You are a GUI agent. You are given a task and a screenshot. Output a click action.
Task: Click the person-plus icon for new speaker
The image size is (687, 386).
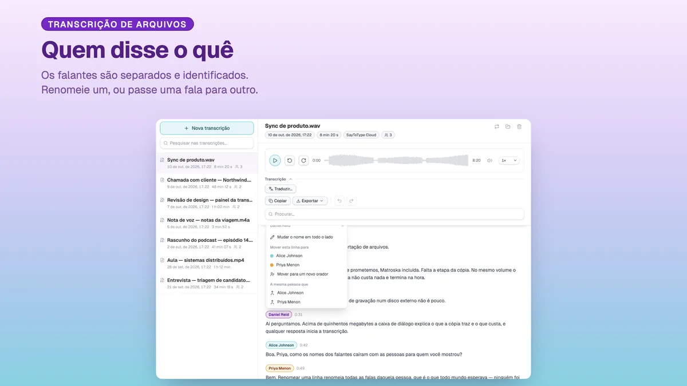click(x=273, y=274)
